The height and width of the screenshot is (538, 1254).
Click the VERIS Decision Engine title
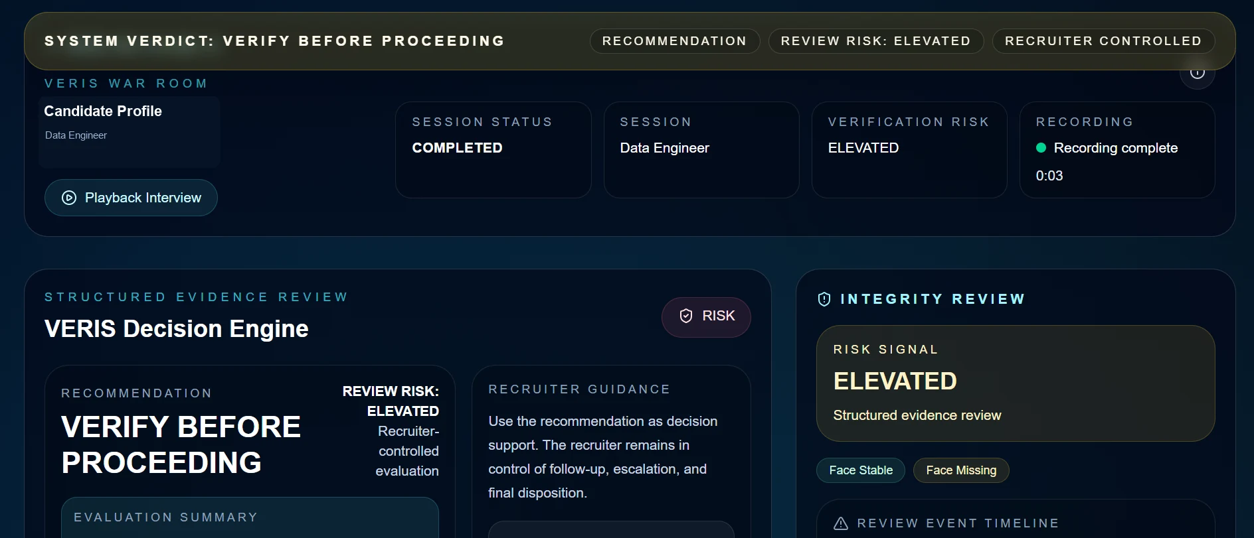(x=177, y=329)
